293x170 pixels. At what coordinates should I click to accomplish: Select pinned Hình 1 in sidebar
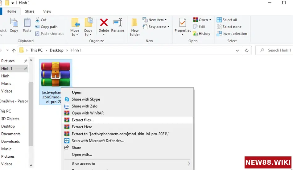pyautogui.click(x=14, y=68)
